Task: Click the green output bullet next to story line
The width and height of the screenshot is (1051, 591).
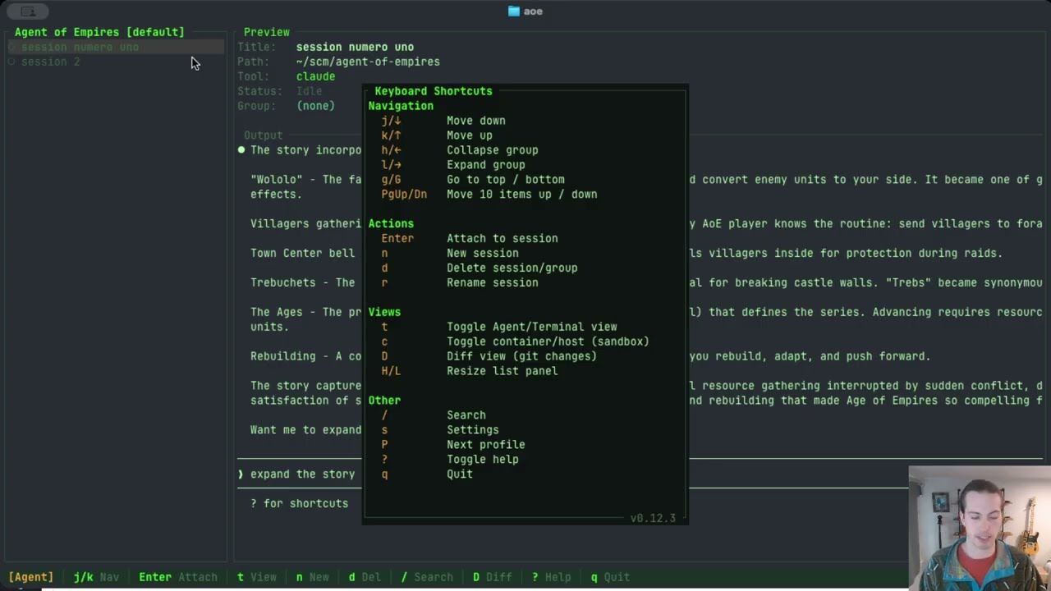Action: (241, 149)
